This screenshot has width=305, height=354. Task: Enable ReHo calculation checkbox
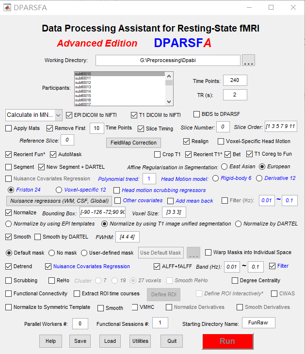[52, 280]
